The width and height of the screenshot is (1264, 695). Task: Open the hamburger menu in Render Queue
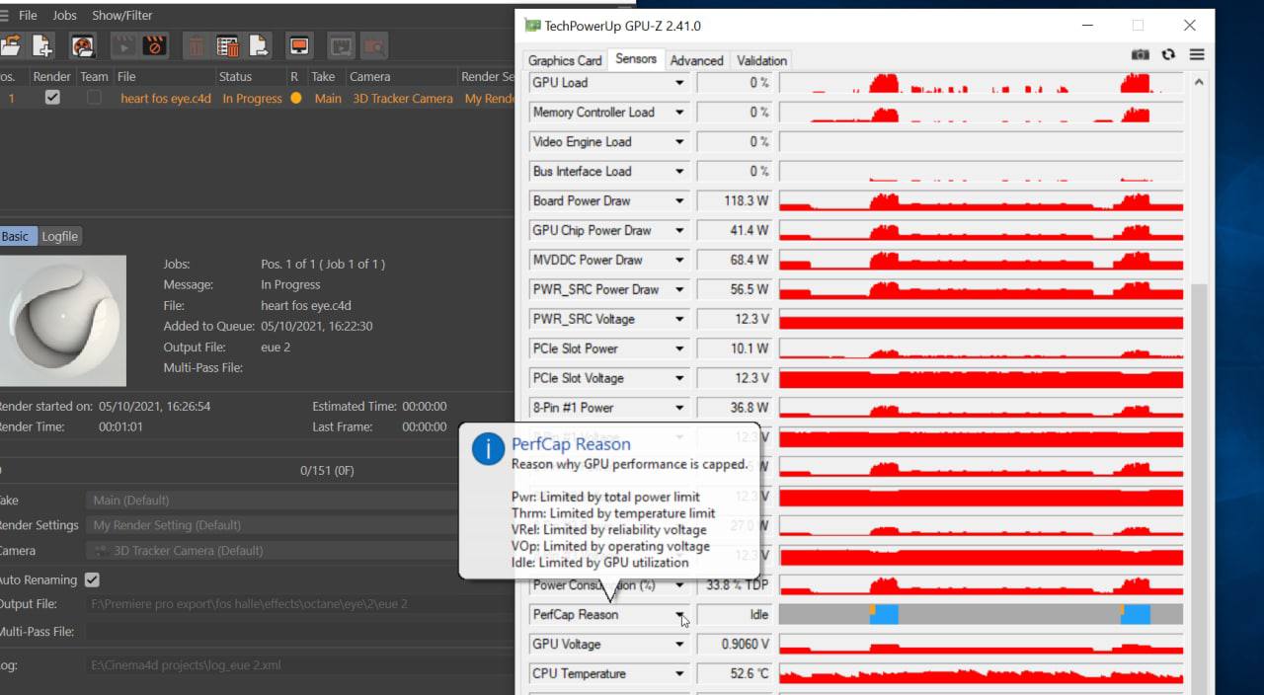[5, 16]
